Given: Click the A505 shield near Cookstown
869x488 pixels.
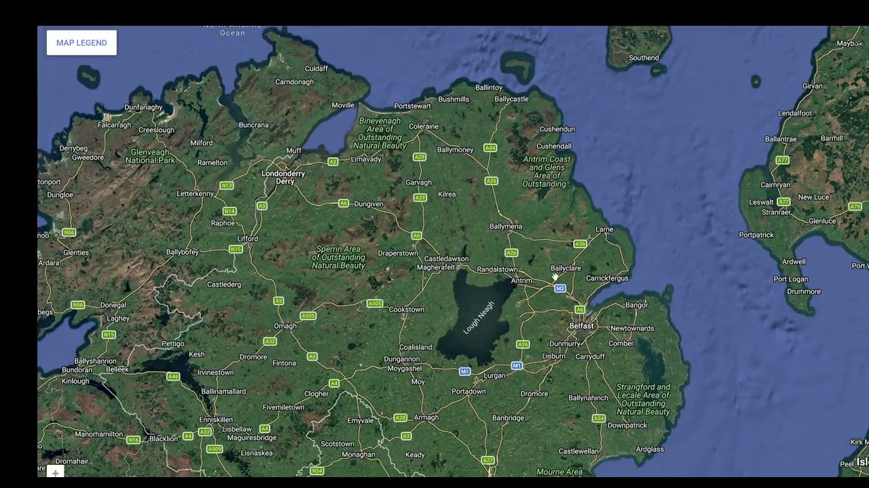Looking at the screenshot, I should pos(375,304).
